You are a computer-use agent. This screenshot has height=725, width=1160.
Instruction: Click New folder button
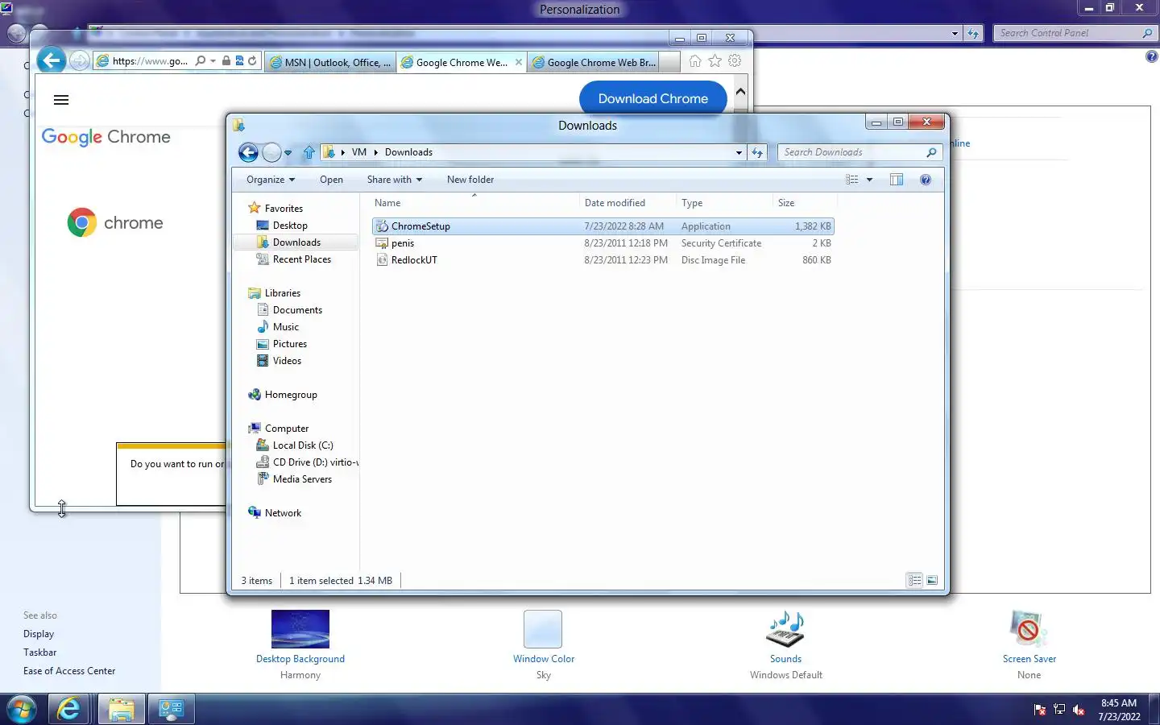click(470, 180)
